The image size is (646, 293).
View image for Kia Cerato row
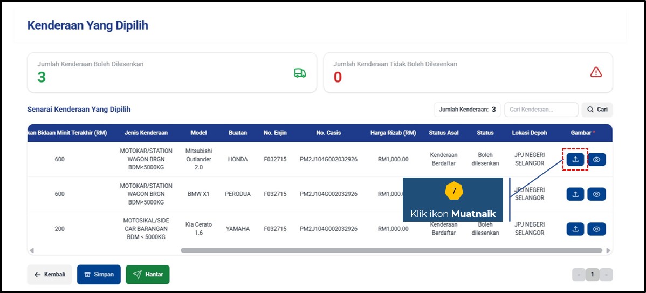(596, 229)
